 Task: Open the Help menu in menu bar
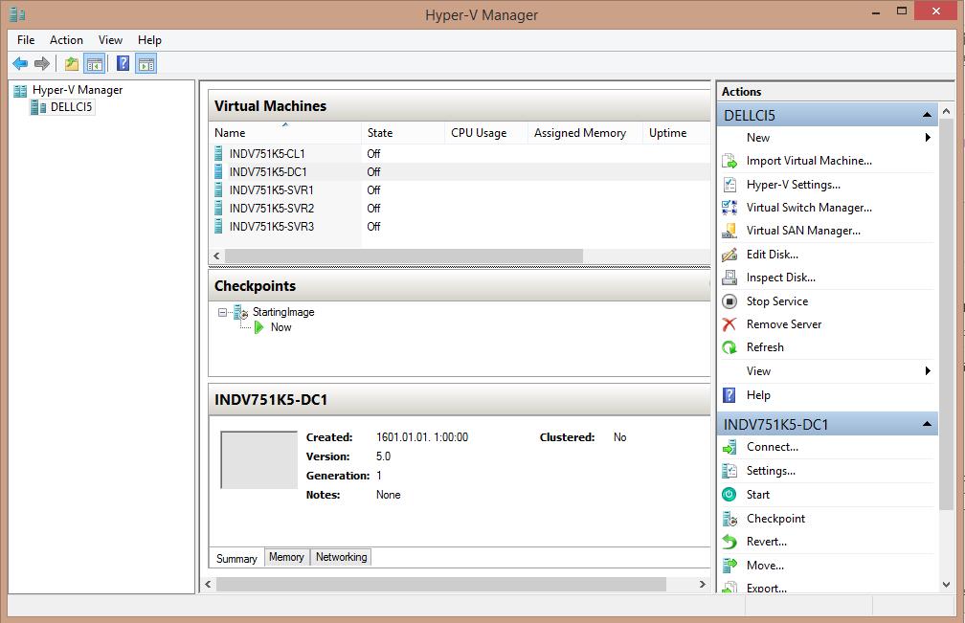tap(149, 40)
